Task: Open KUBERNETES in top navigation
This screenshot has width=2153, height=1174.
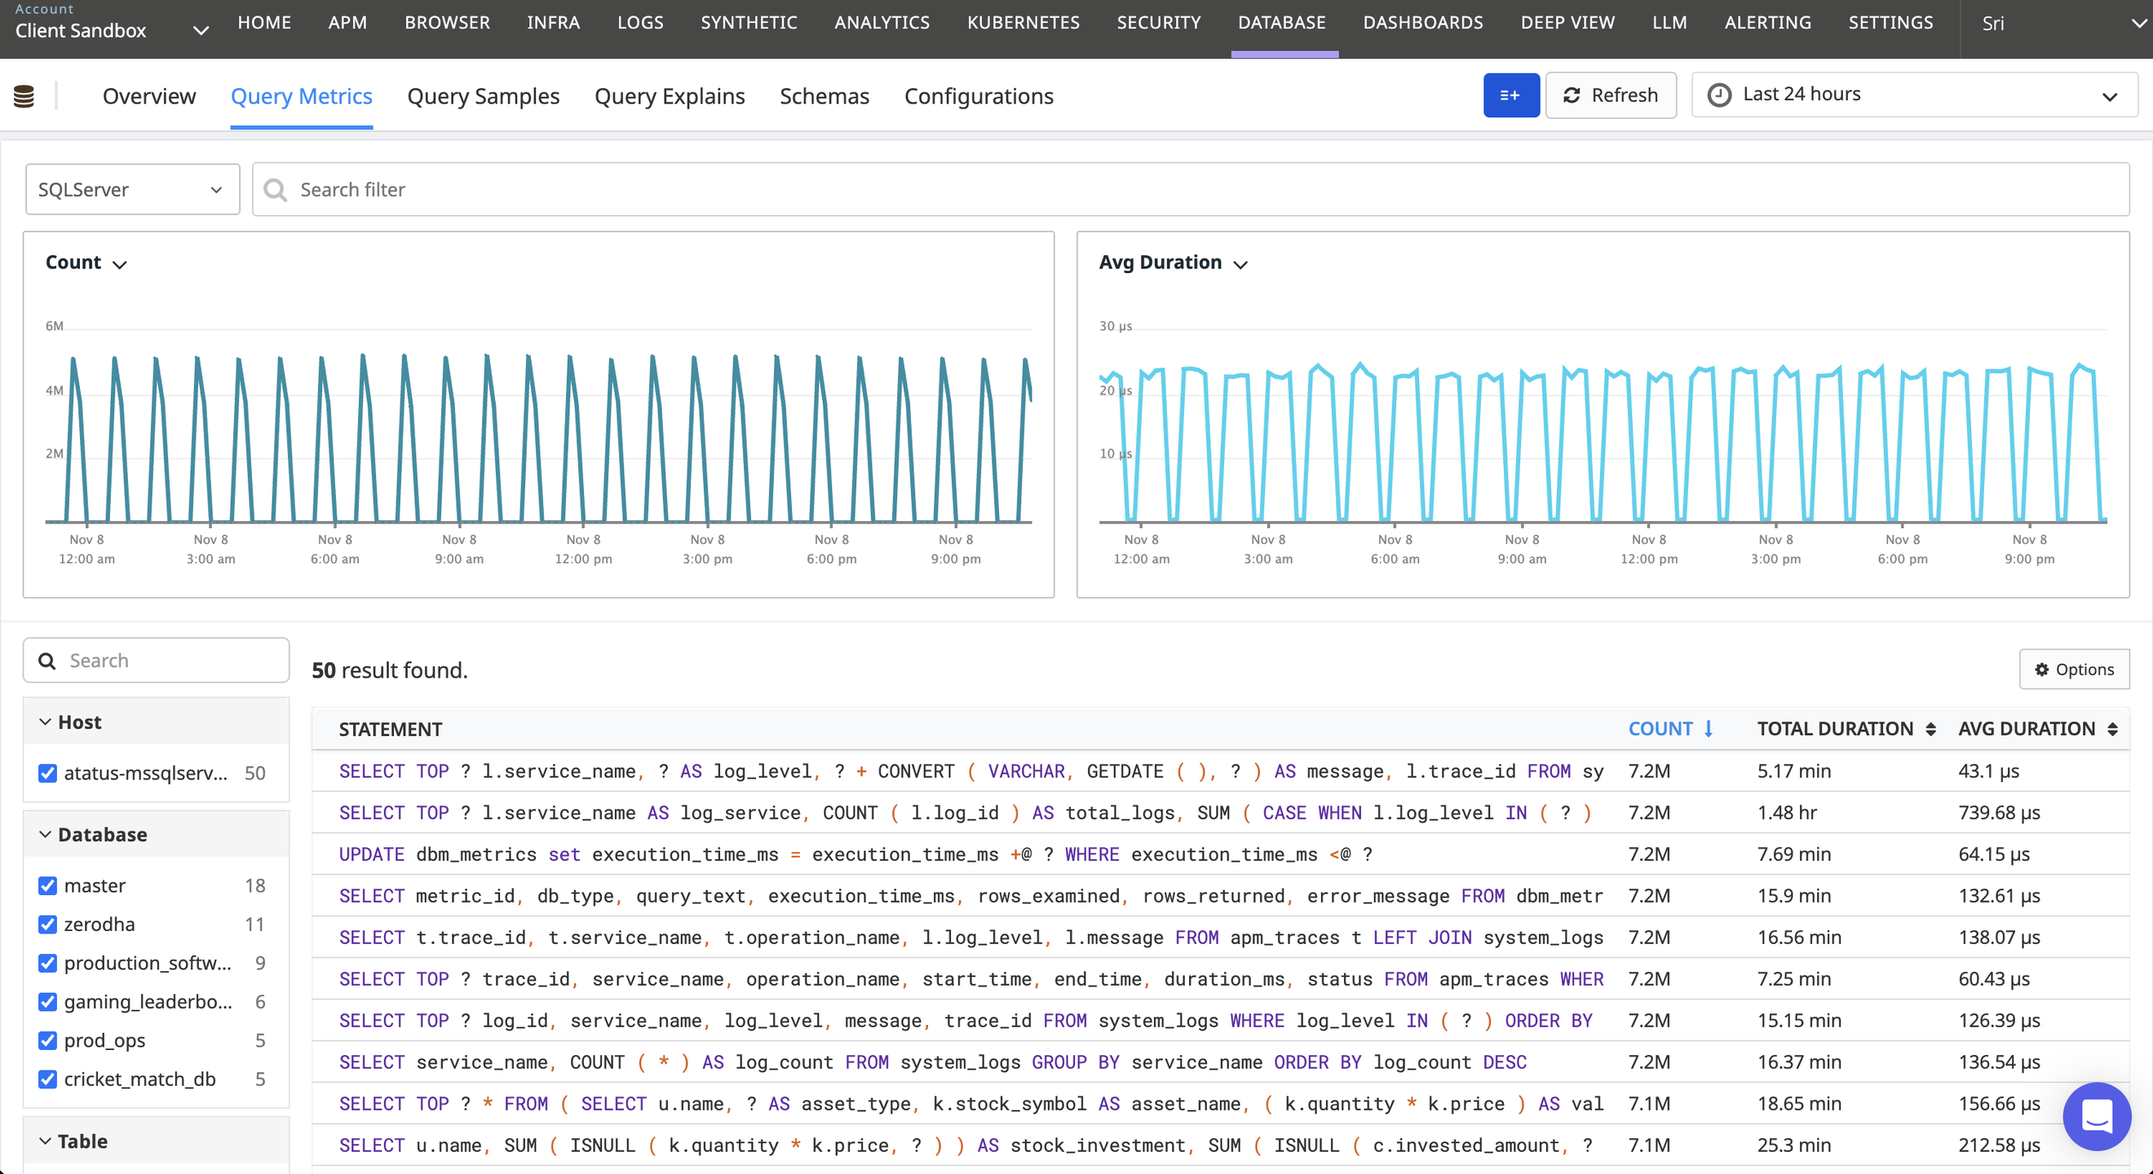Action: (1023, 23)
